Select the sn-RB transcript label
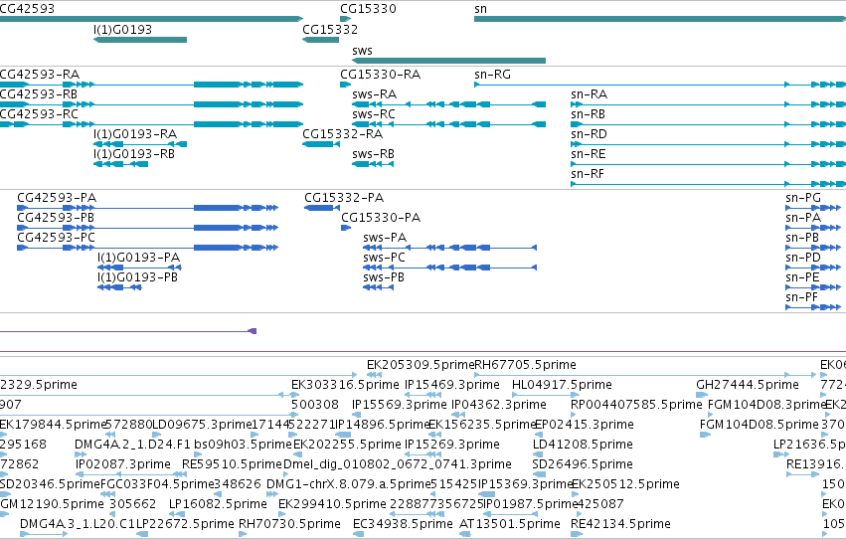The width and height of the screenshot is (846, 539). (588, 114)
